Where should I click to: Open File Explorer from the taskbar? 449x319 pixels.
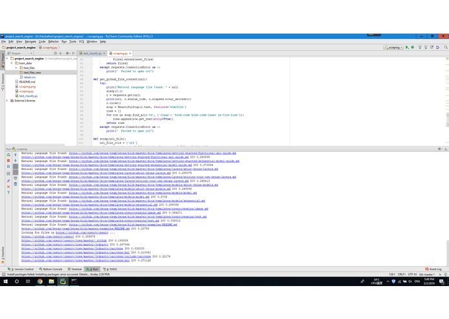coord(51,282)
